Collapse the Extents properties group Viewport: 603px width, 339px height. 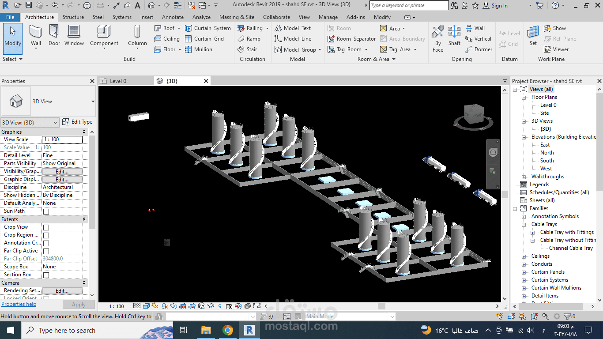pyautogui.click(x=84, y=219)
